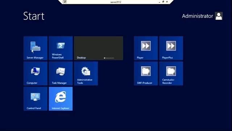Launch the Camstudio-Recorder tile

point(171,74)
